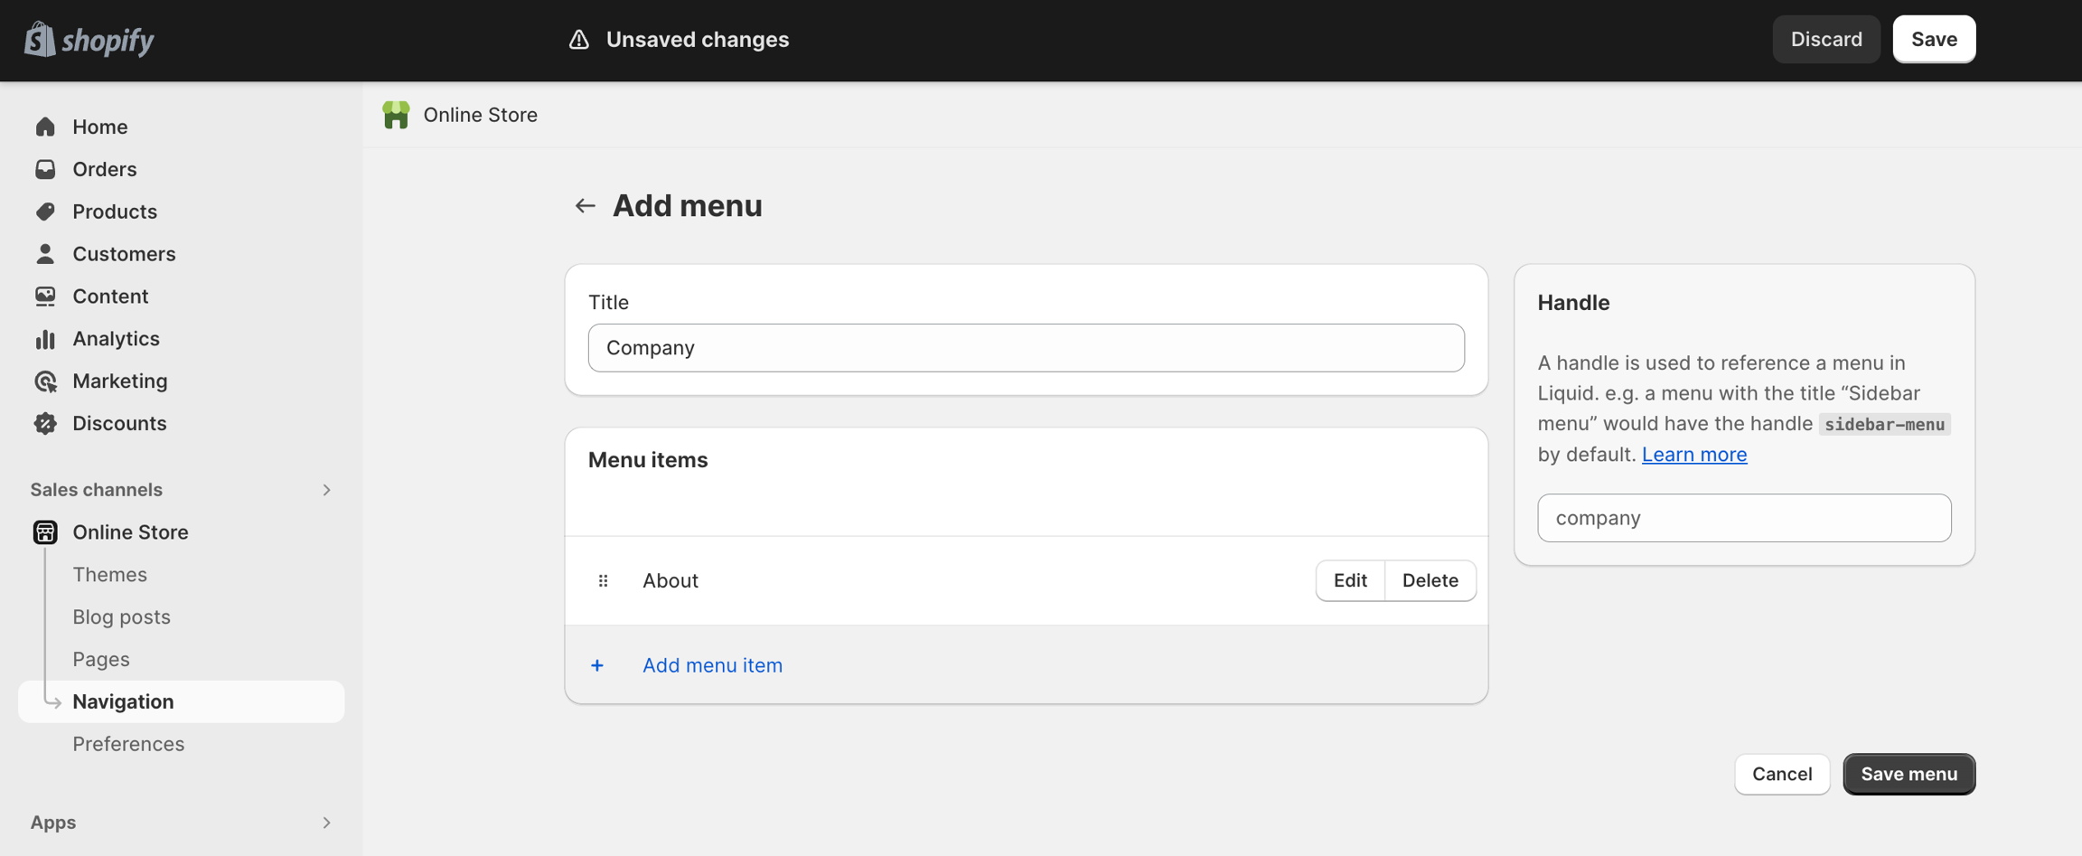Click the Analytics bar chart icon

tap(45, 339)
